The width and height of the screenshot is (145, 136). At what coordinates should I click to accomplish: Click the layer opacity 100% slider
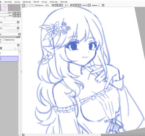[10, 37]
